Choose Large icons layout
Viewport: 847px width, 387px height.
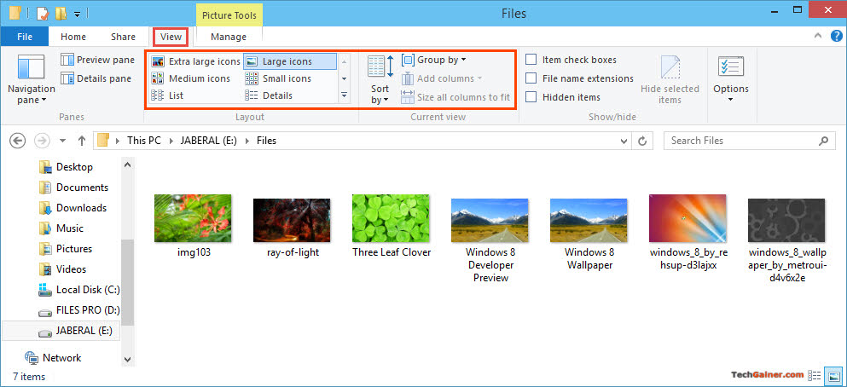point(289,61)
